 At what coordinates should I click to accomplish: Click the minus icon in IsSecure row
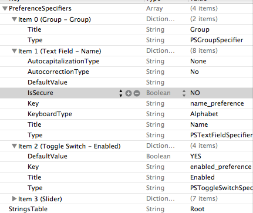click(137, 93)
